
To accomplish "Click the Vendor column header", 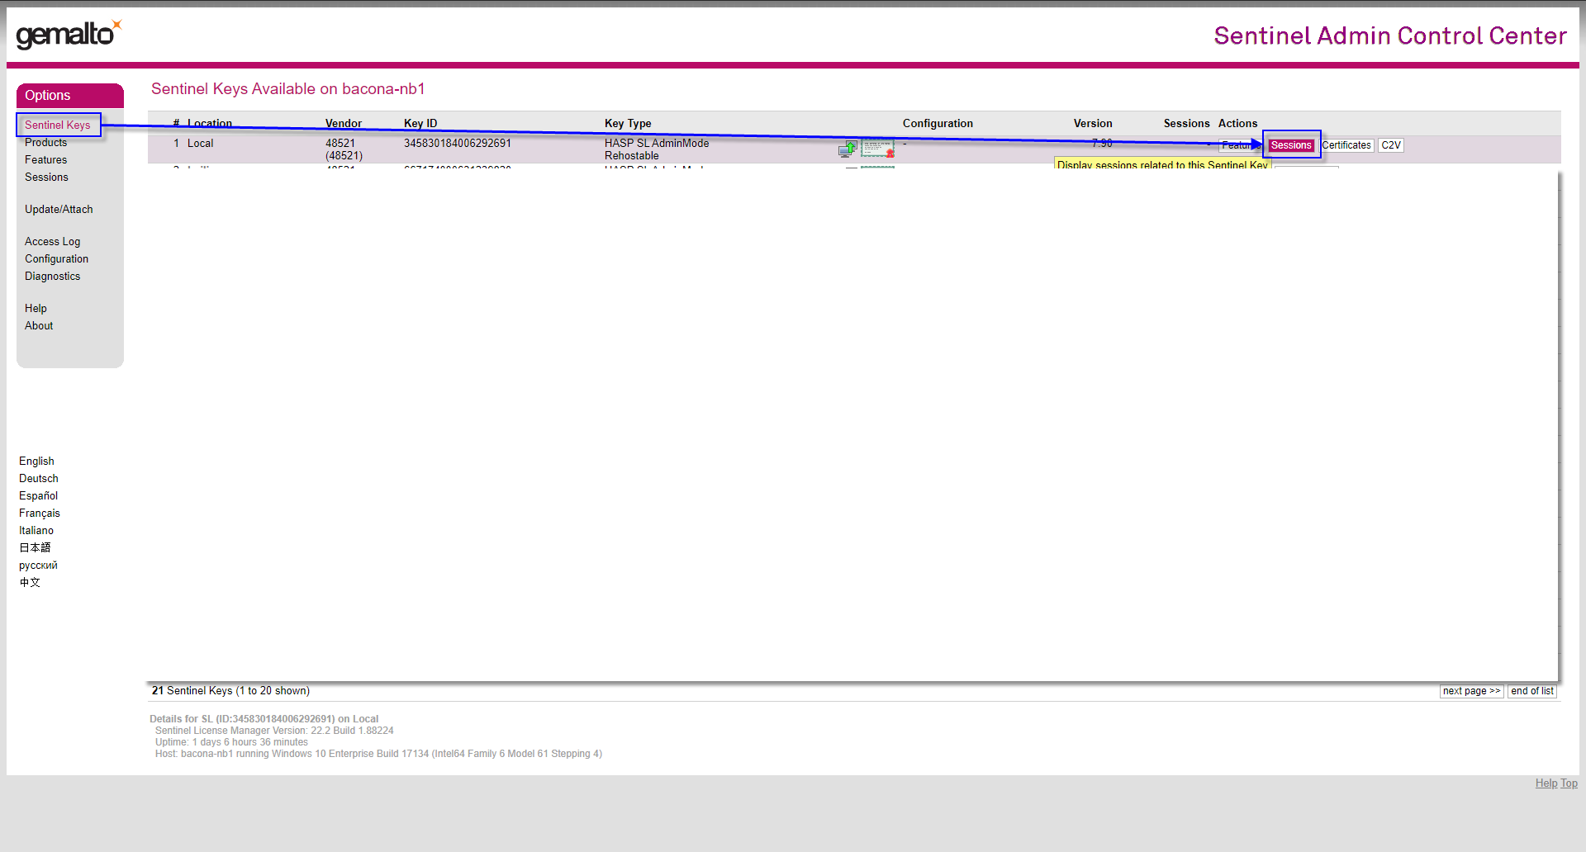I will 344,124.
